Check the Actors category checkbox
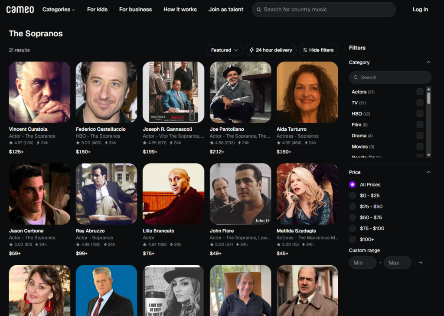 420,92
